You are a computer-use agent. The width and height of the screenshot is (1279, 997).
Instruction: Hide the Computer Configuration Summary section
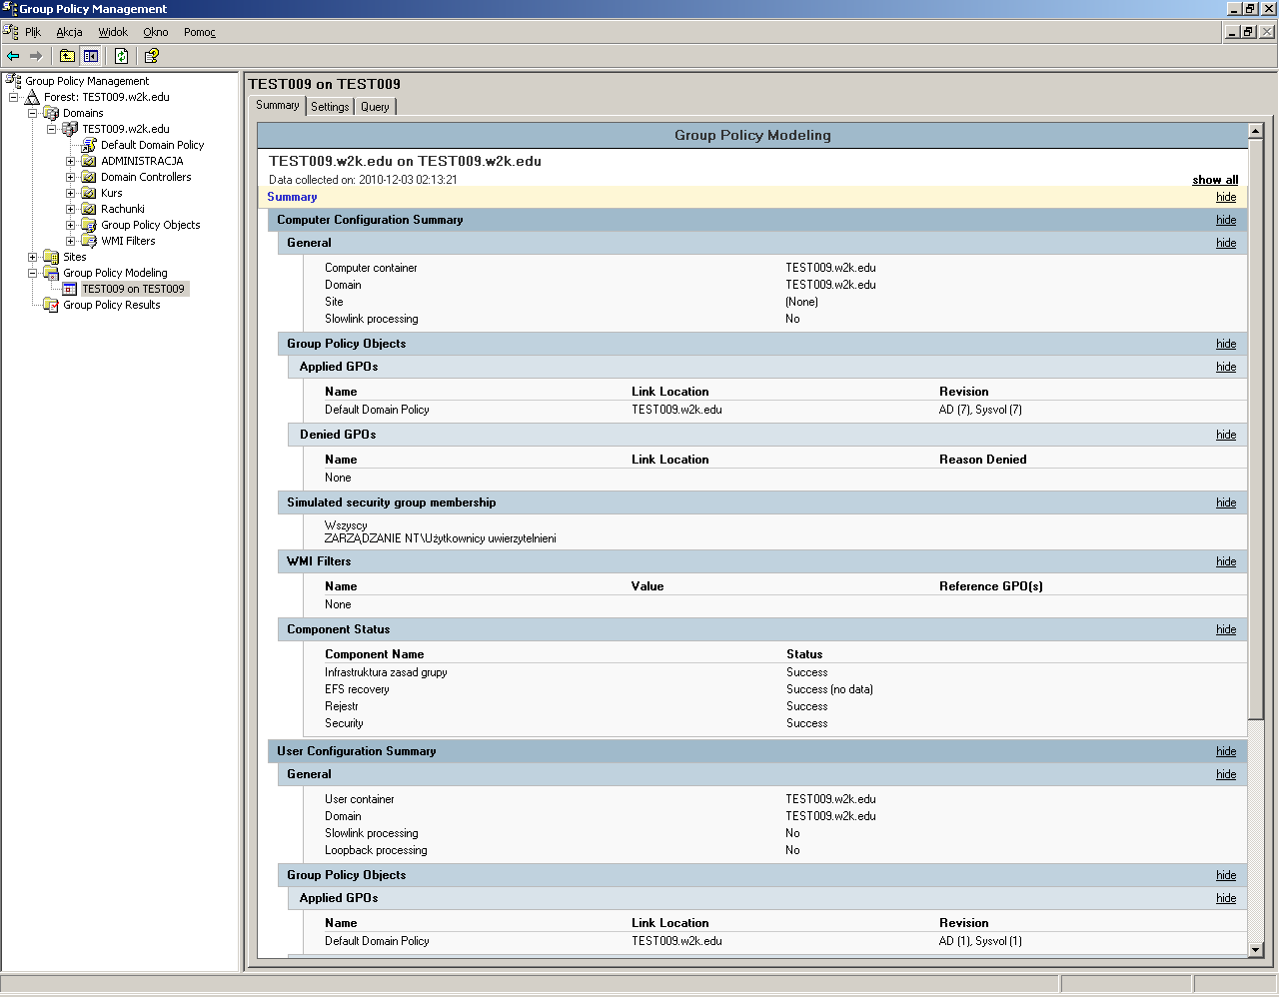click(x=1225, y=220)
